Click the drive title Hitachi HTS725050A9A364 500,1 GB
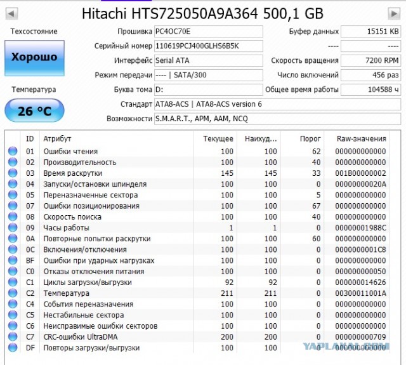This screenshot has height=365, width=406. click(202, 13)
